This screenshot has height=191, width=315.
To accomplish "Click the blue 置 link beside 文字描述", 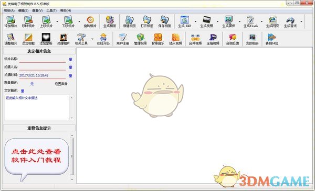I will [23, 91].
